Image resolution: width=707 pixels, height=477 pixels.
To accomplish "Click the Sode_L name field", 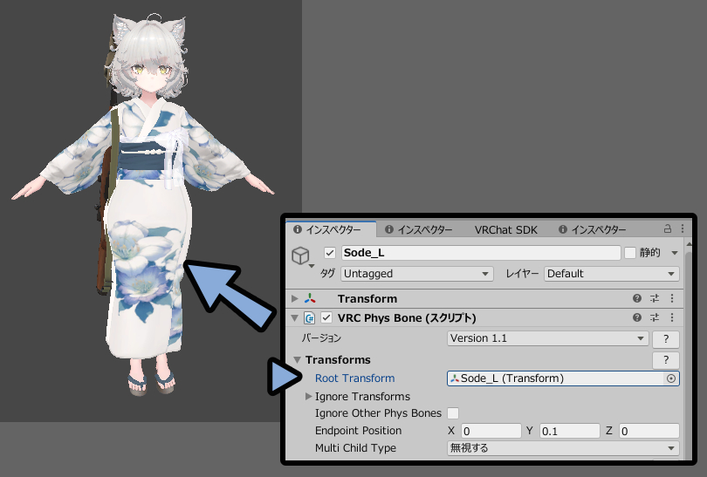I will [x=481, y=253].
